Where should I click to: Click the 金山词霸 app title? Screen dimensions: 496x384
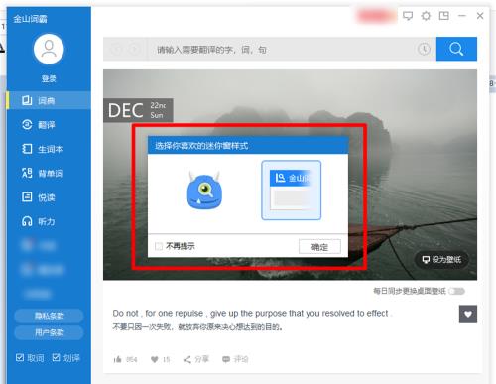[x=30, y=19]
